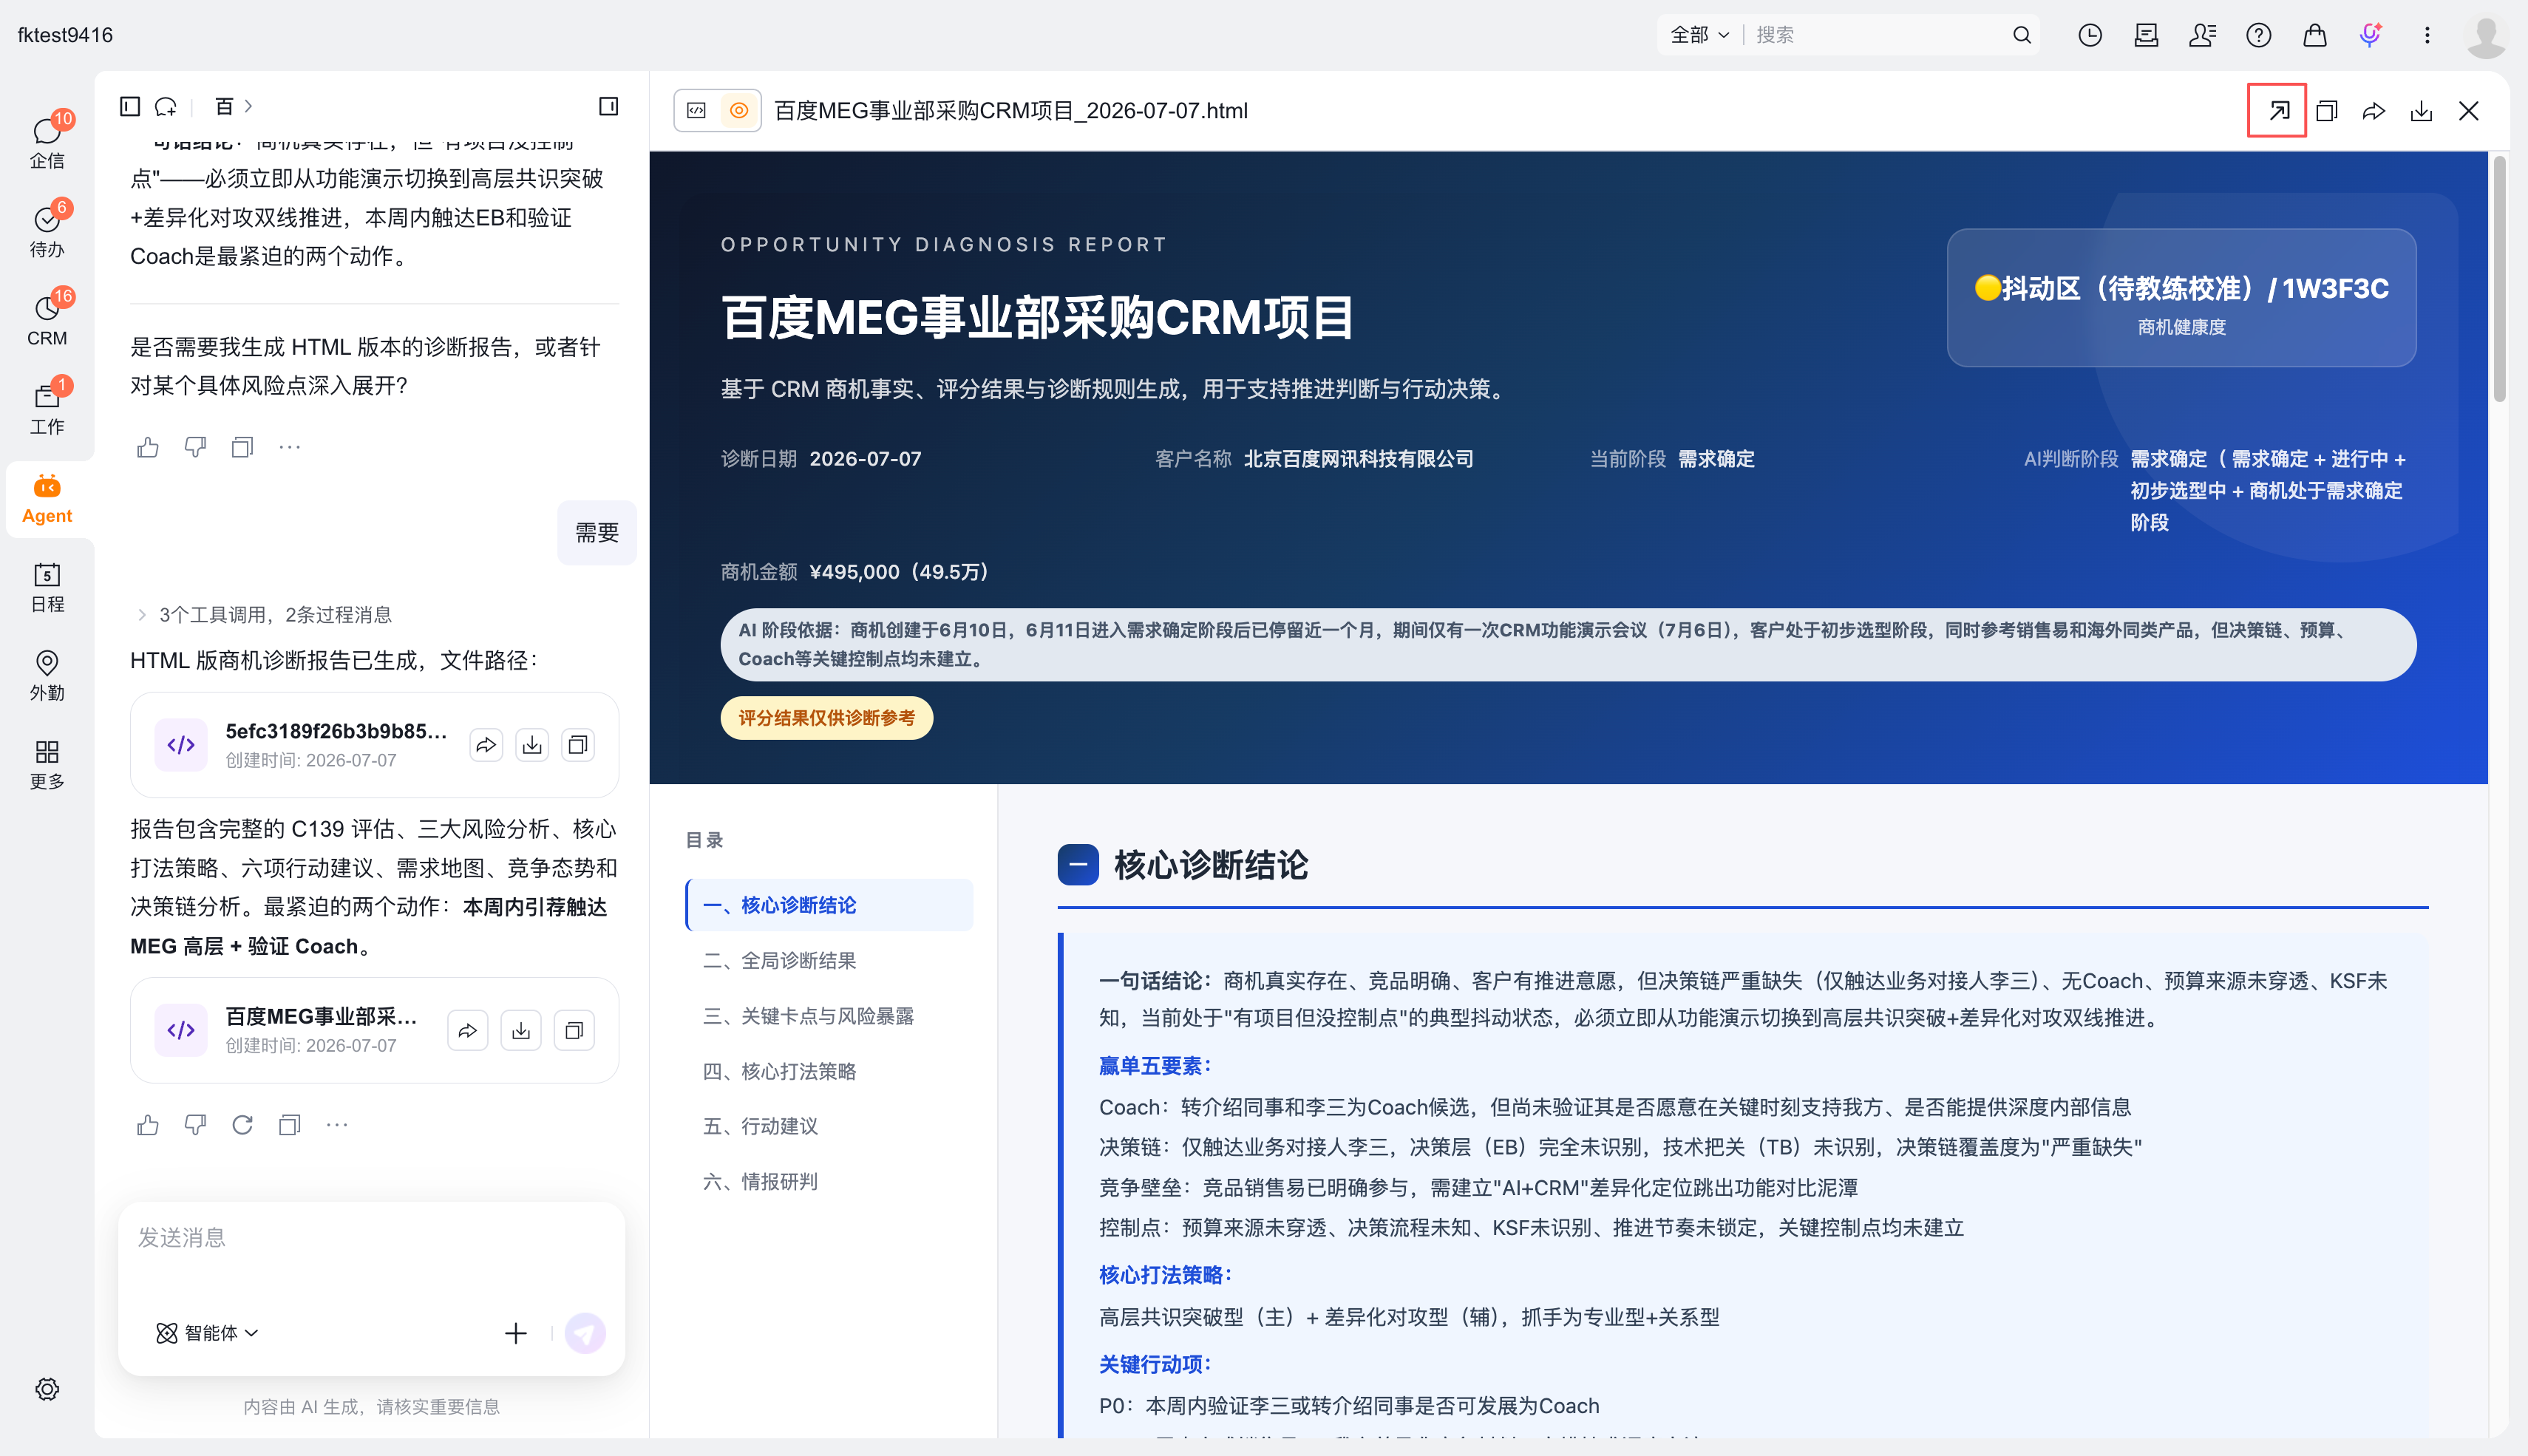This screenshot has width=2528, height=1456.
Task: Click the 抖动区 商机健康度 card
Action: 2181,298
